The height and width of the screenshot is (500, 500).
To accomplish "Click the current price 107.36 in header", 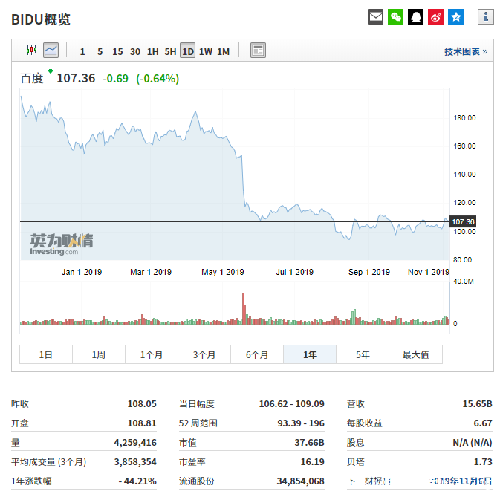I will coord(76,78).
